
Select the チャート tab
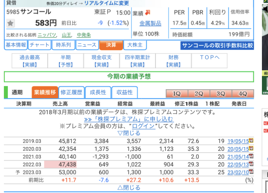pos(39,45)
